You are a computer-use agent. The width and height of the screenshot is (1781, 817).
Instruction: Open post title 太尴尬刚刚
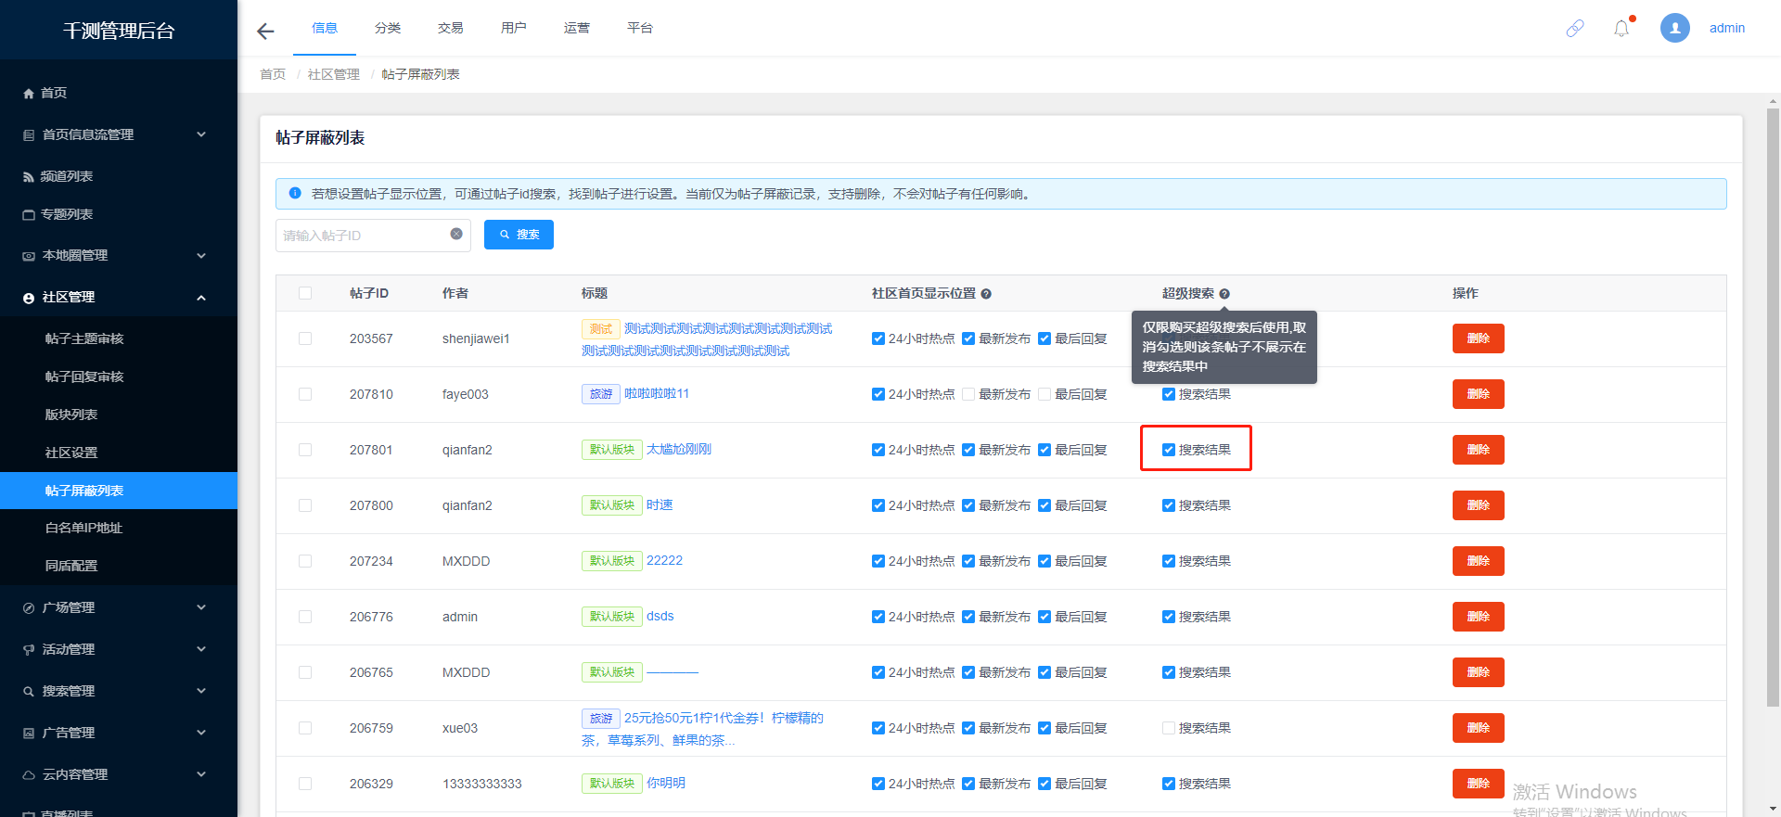[x=679, y=449]
